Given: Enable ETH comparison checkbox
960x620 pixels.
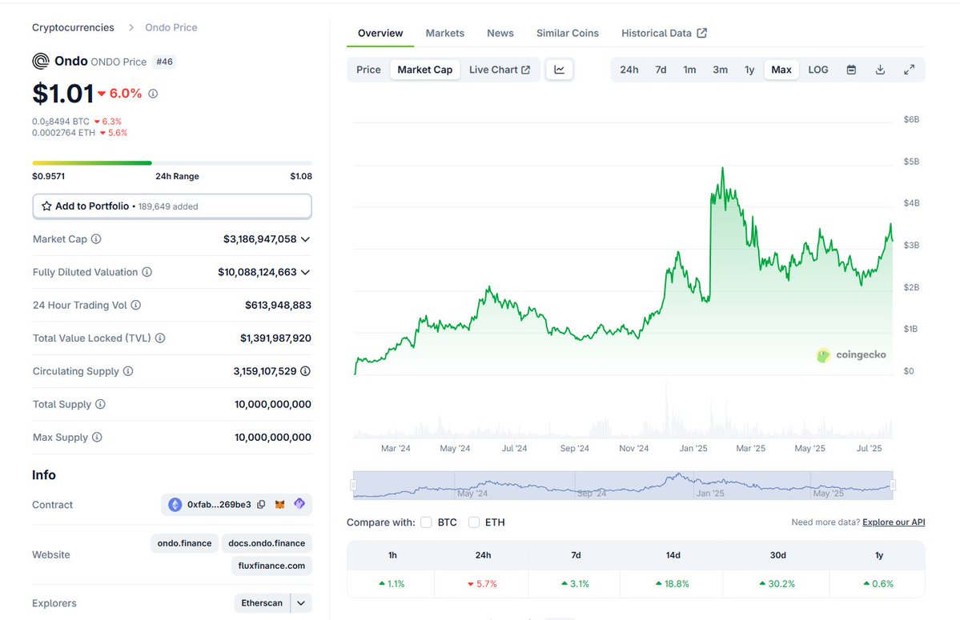Looking at the screenshot, I should click(x=474, y=522).
